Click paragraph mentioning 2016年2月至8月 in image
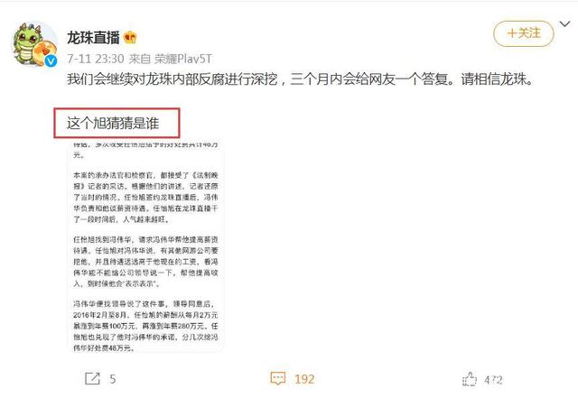578x398 pixels. (145, 326)
